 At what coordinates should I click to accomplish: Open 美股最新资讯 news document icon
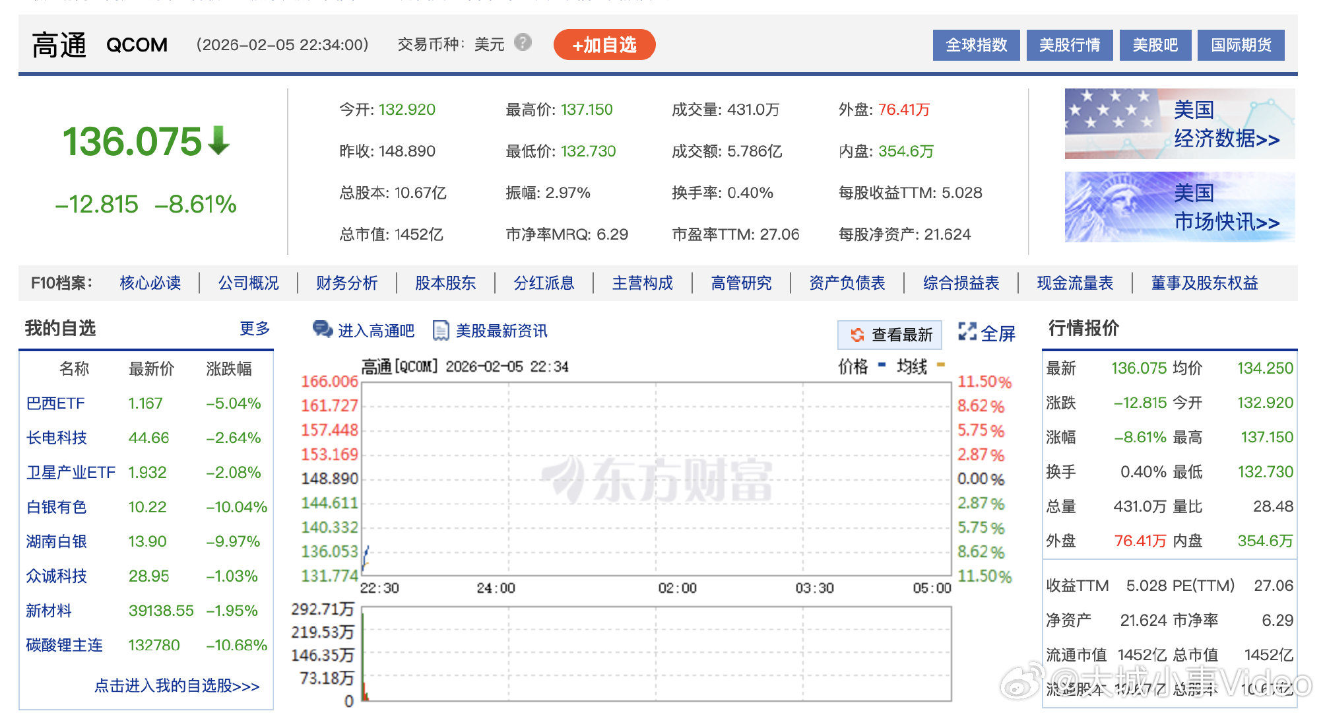tap(439, 330)
